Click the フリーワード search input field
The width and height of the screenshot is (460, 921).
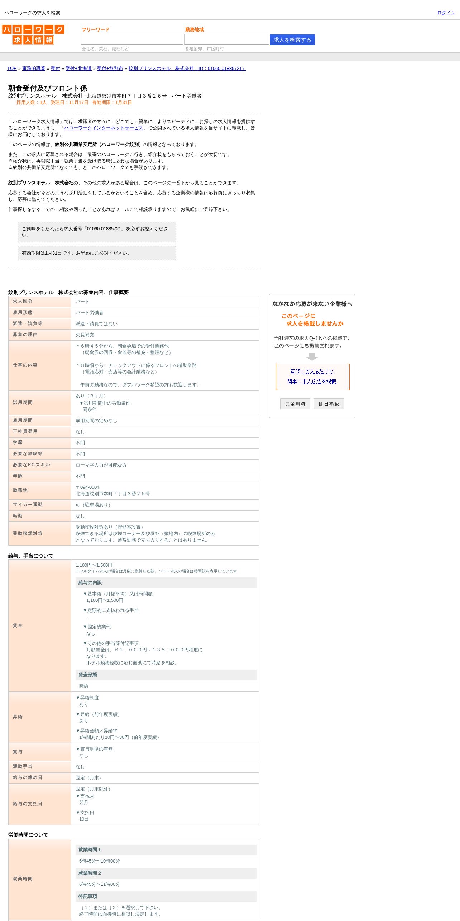pos(132,39)
